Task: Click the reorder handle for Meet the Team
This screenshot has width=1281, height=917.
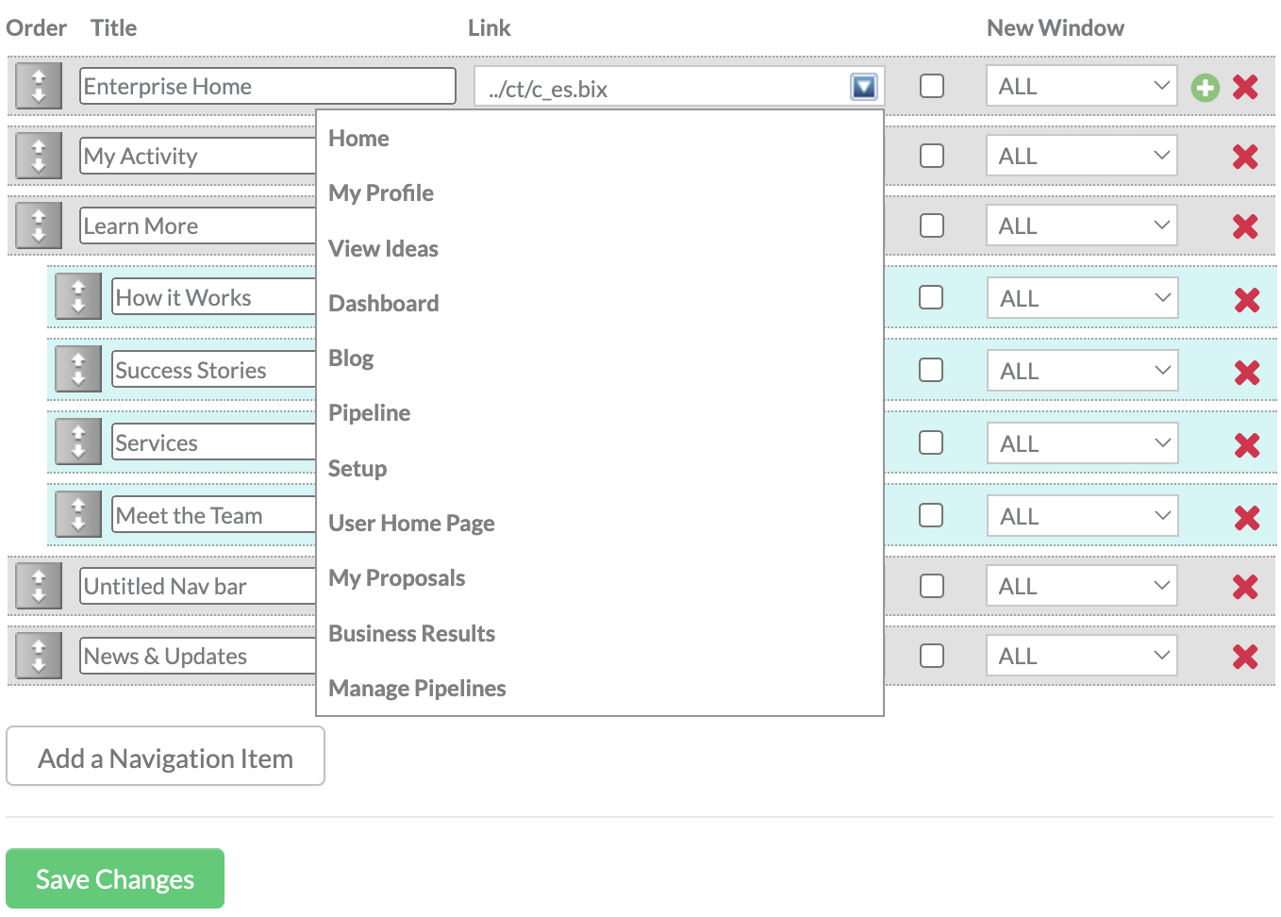Action: [78, 515]
